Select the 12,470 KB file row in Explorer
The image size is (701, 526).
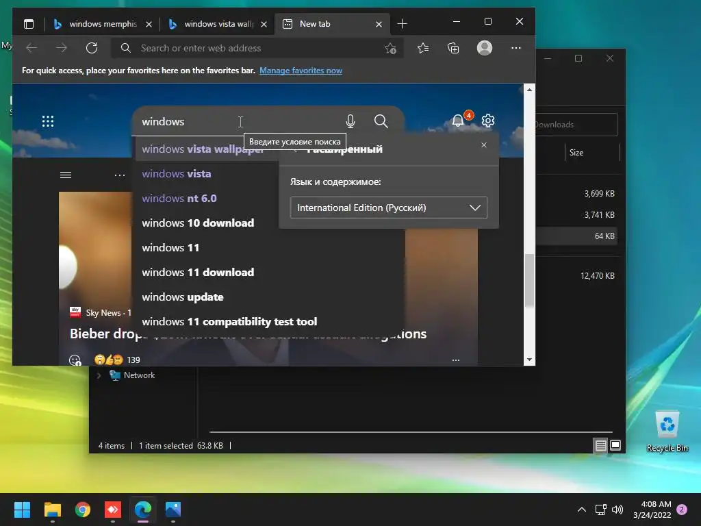point(576,275)
